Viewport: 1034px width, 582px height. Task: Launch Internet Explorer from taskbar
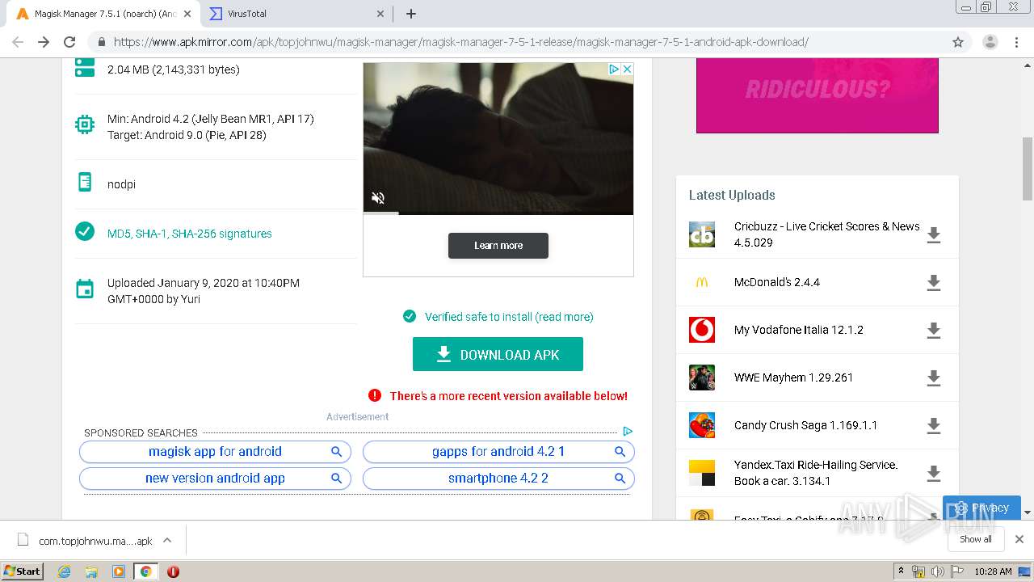(65, 571)
